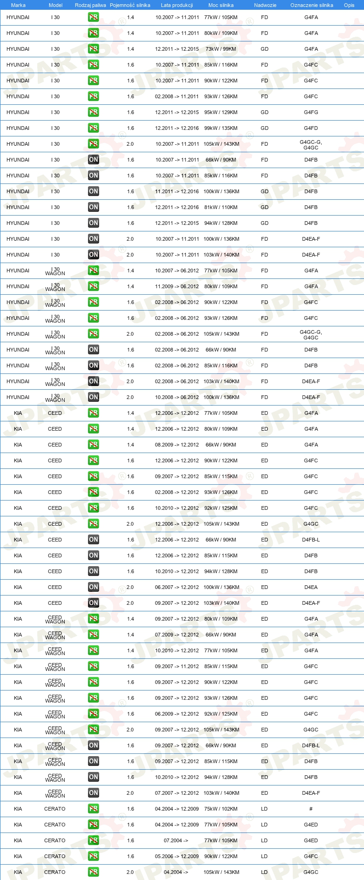Click petrol icon in Kia Cerato 90kW/122KM row
364x880 pixels.
coord(93,856)
